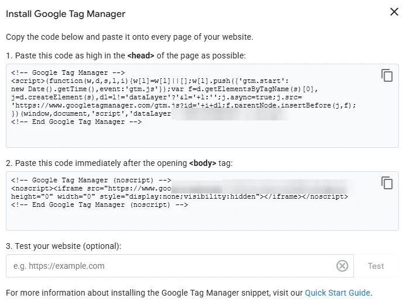Viewport: 406px width, 305px height.
Task: Click the "<!-- End Google Tag Manager (noscript) -->" line
Action: 99,205
